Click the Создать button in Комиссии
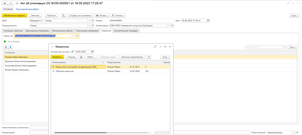The width and height of the screenshot is (302, 135). pyautogui.click(x=71, y=57)
